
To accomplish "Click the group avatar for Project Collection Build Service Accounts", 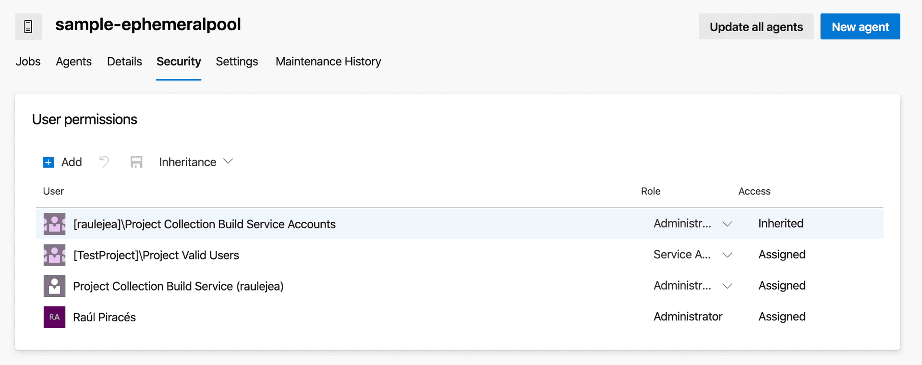I will tap(54, 223).
